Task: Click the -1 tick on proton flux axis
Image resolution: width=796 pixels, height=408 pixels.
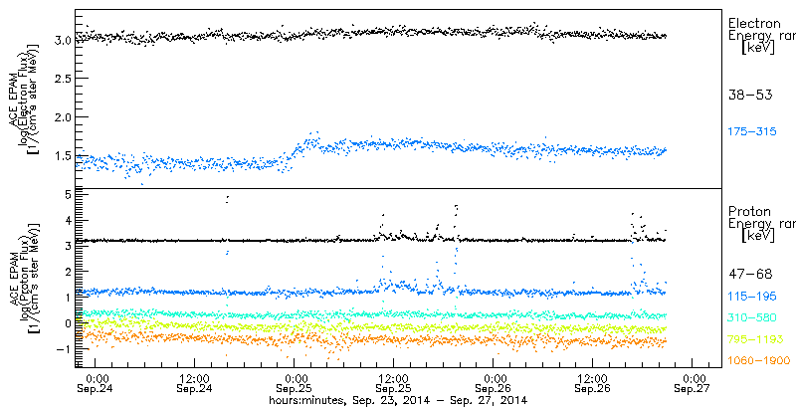Action: tap(63, 348)
